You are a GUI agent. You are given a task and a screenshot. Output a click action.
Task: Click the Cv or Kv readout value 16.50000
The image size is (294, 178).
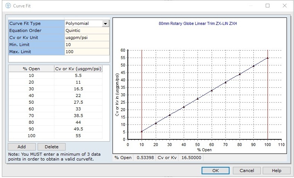pyautogui.click(x=191, y=158)
